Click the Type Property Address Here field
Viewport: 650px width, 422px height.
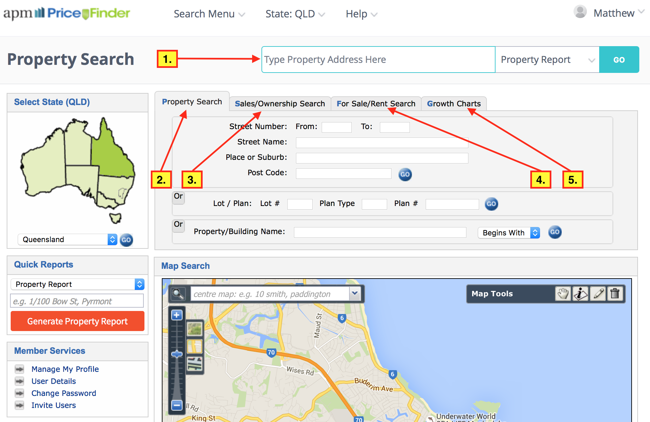click(x=378, y=60)
